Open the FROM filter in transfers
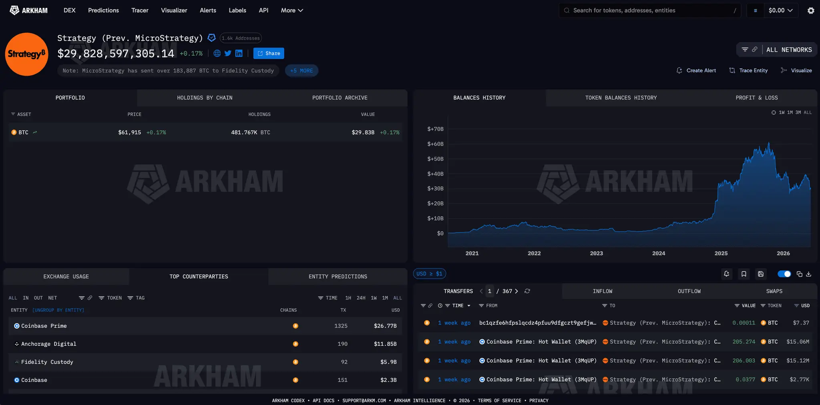The height and width of the screenshot is (405, 820). tap(488, 306)
